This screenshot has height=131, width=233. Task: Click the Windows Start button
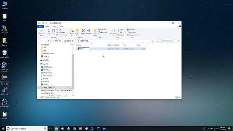[x=3, y=128]
